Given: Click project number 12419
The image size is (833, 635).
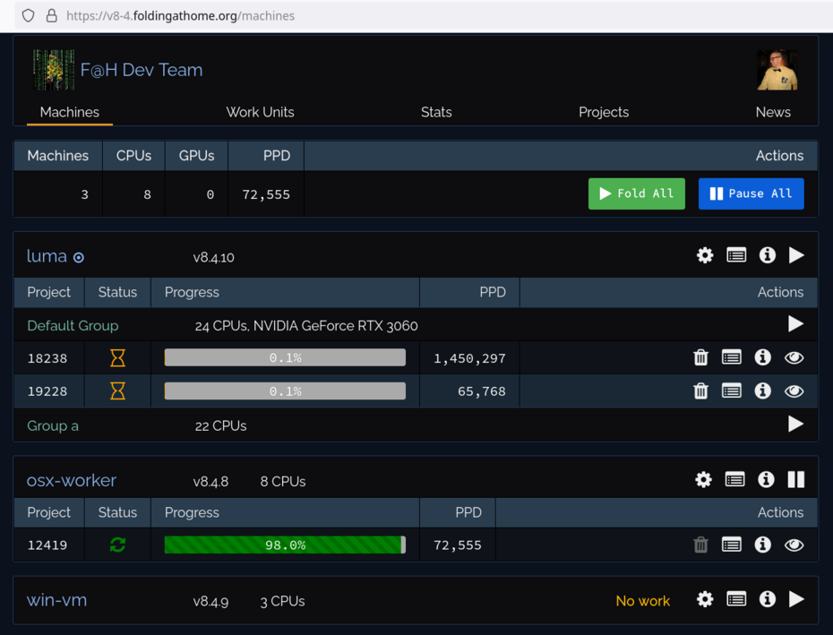Looking at the screenshot, I should [x=47, y=545].
